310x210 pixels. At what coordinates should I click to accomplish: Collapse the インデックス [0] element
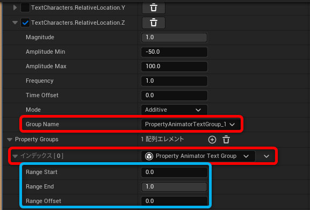click(15, 156)
